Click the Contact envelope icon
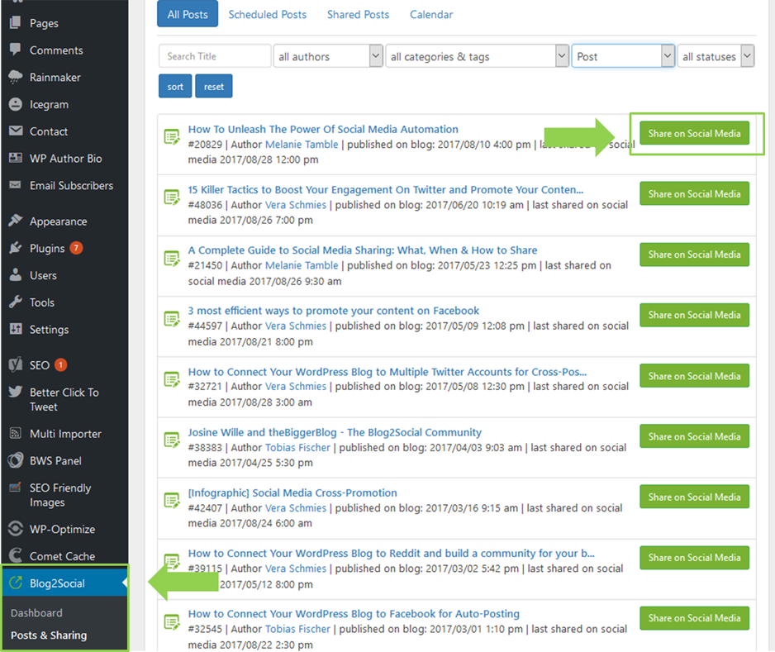The image size is (775, 652). (16, 131)
